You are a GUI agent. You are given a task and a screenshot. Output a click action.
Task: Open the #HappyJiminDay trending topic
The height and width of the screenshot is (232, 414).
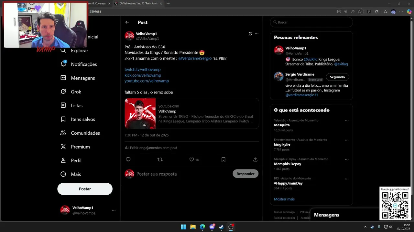tap(288, 183)
